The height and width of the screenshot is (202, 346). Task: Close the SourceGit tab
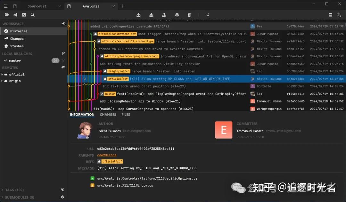tap(59, 6)
